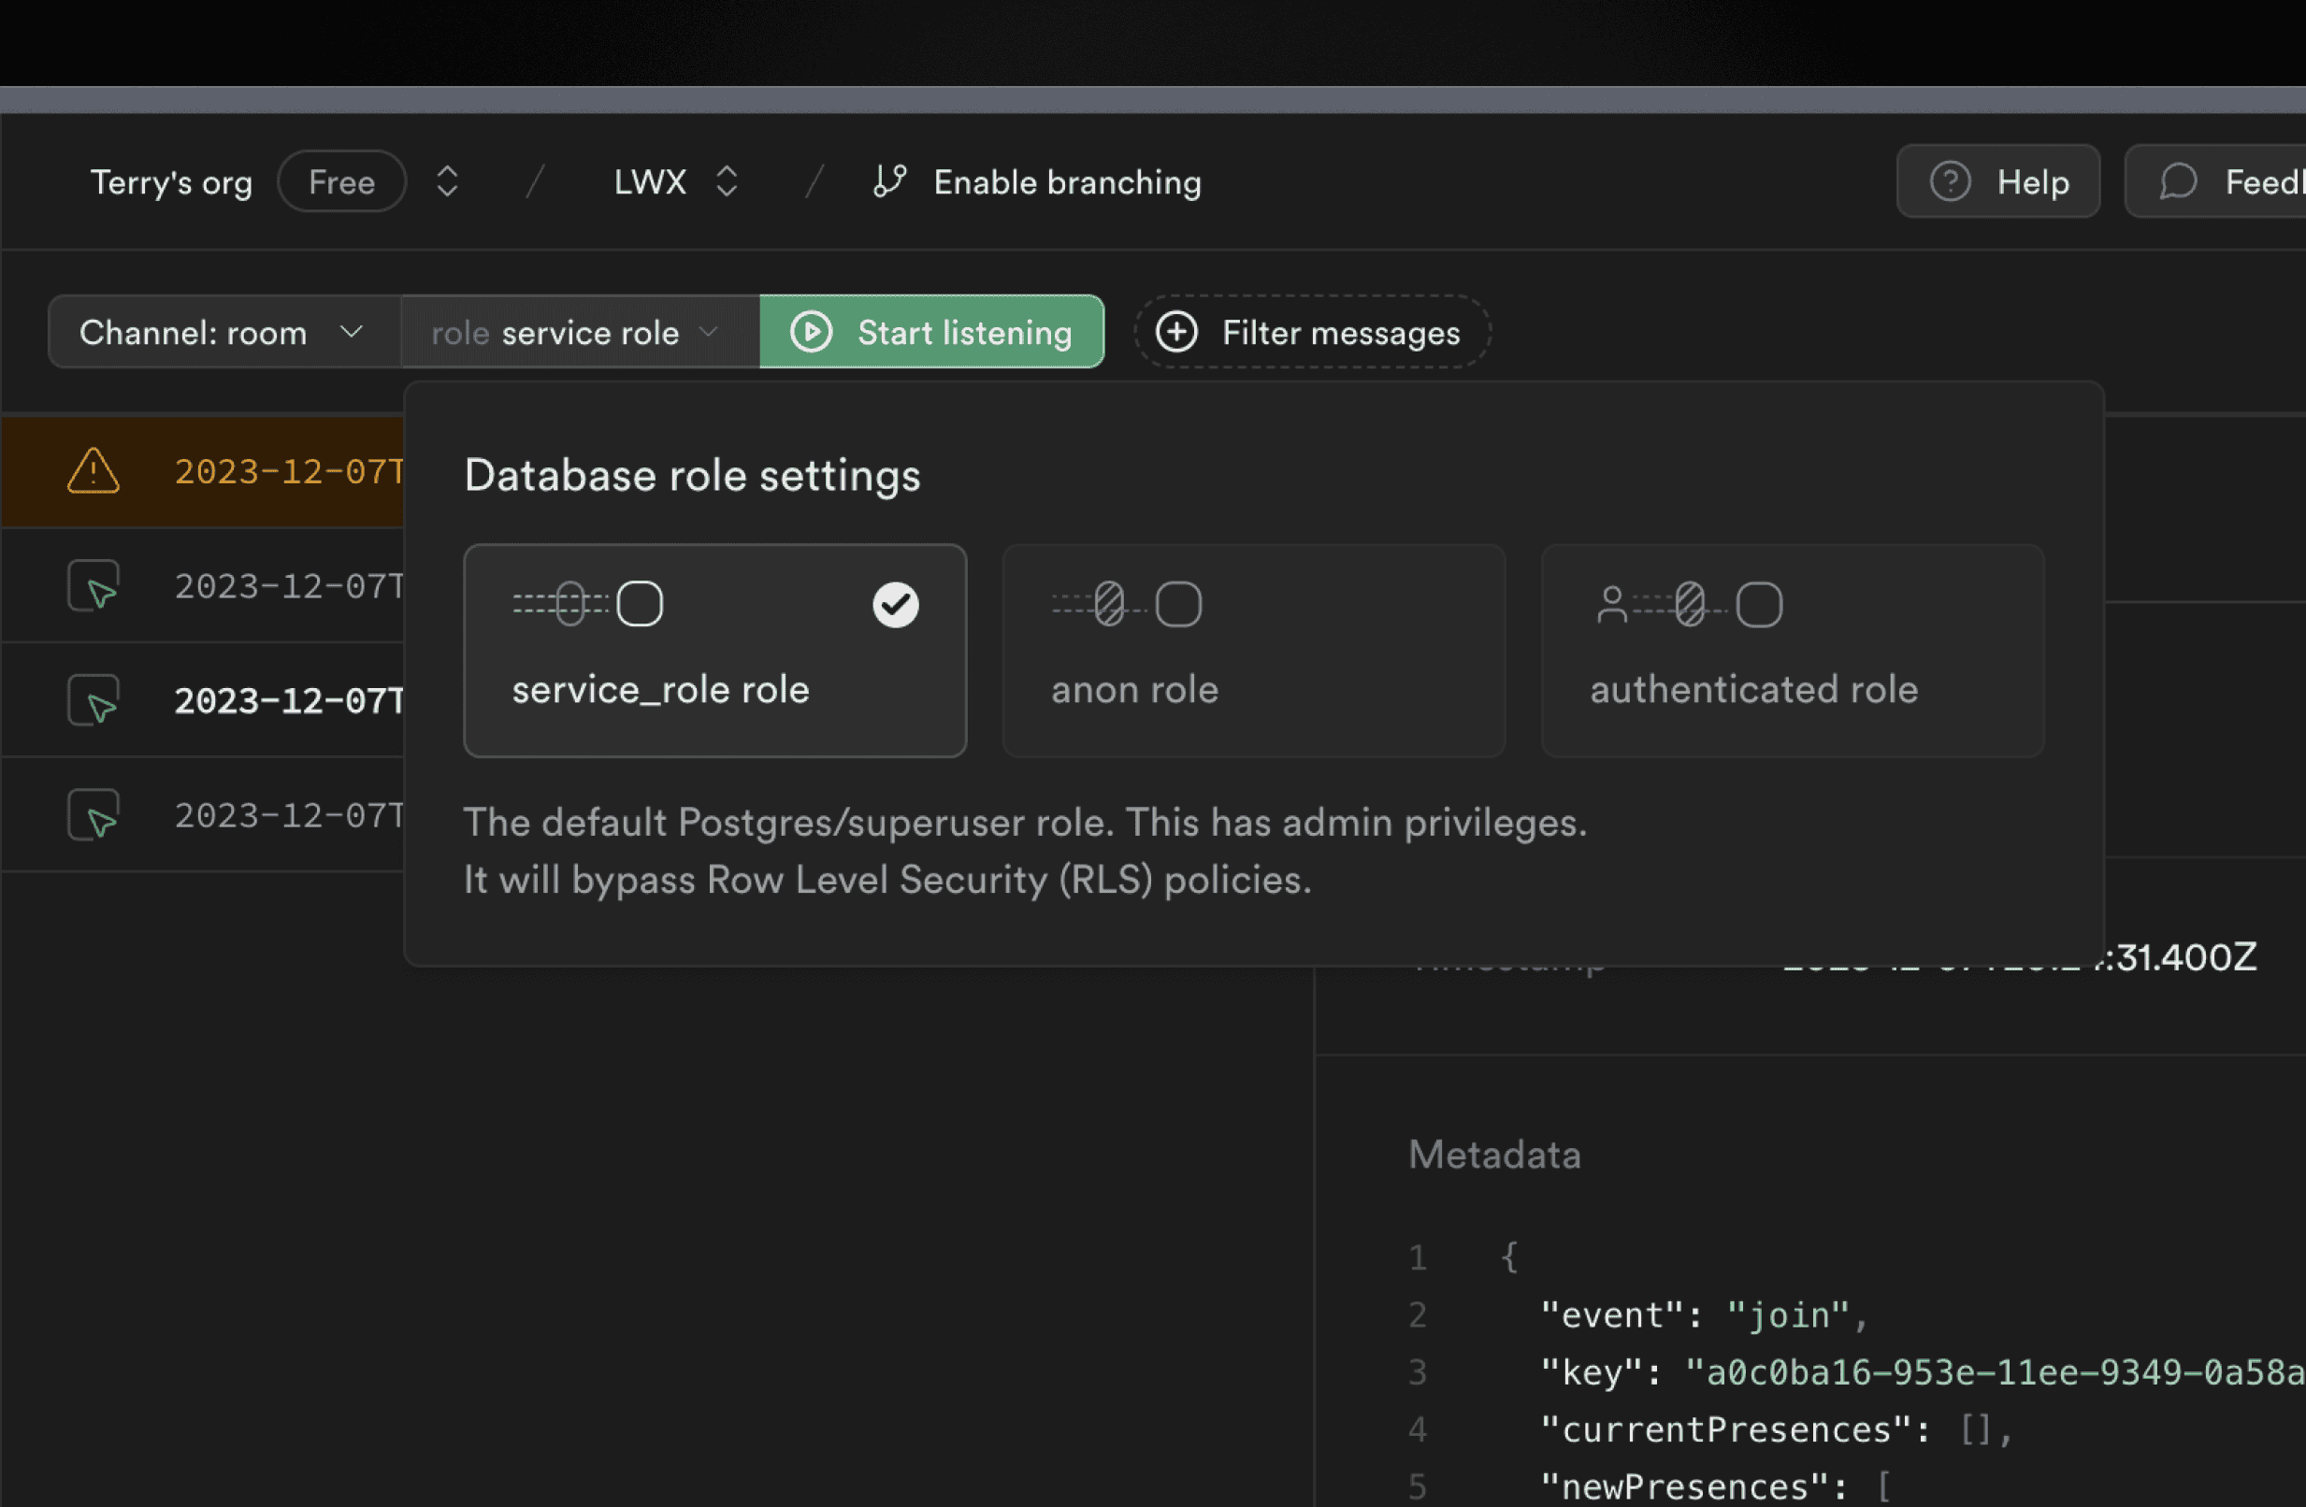Click the person icon on the authenticated role card
The width and height of the screenshot is (2306, 1507).
[x=1611, y=602]
